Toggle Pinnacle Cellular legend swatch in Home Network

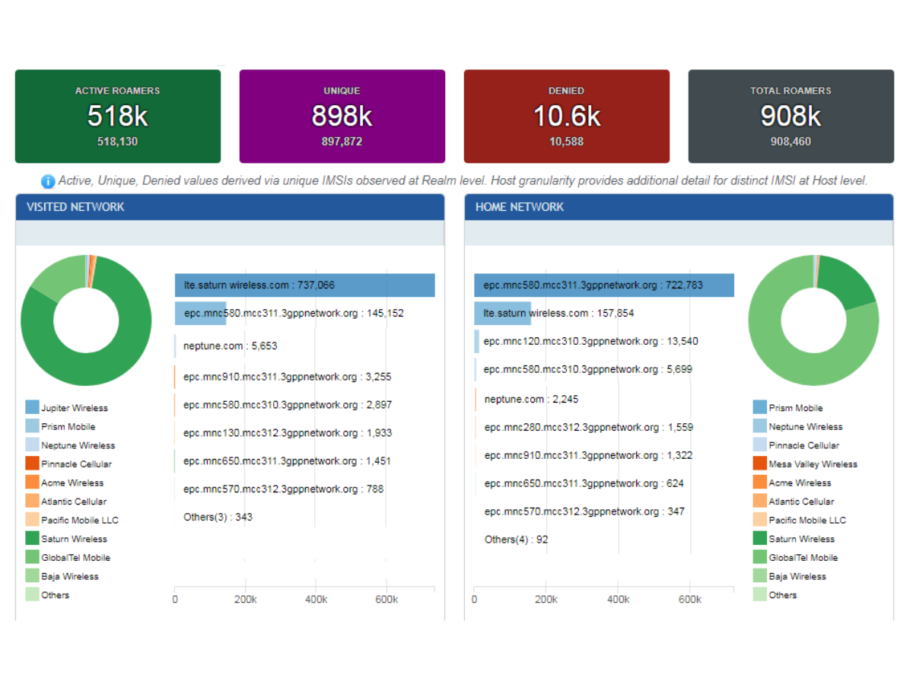click(760, 445)
